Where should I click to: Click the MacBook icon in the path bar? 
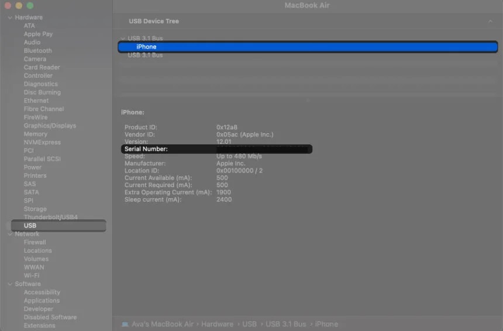125,324
